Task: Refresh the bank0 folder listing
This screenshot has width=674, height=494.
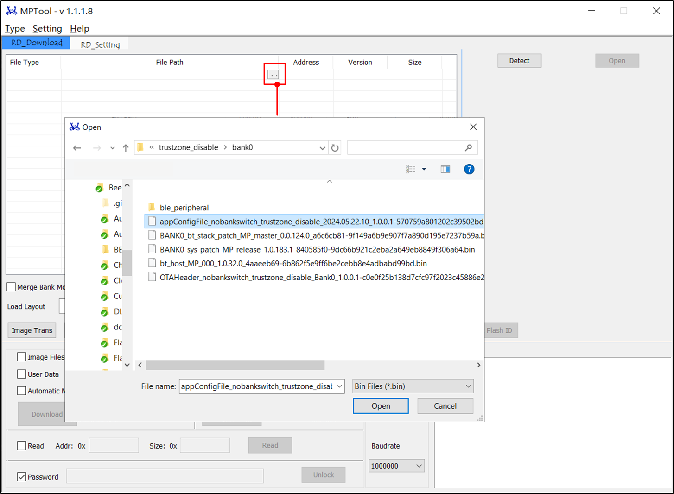Action: pyautogui.click(x=335, y=148)
